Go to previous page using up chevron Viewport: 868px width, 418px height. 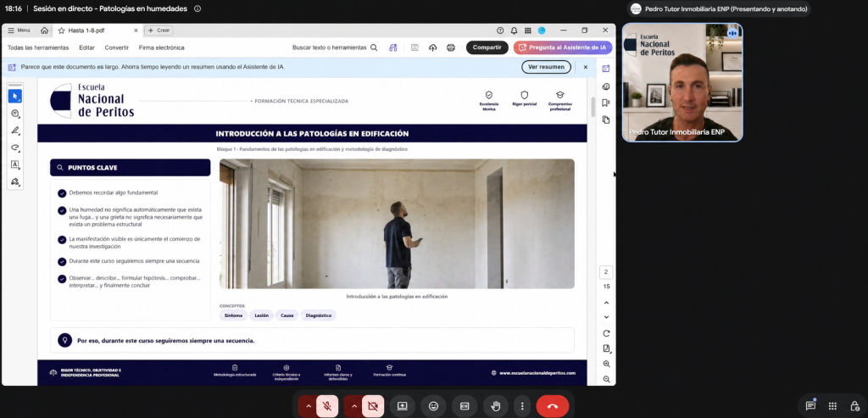pyautogui.click(x=606, y=303)
